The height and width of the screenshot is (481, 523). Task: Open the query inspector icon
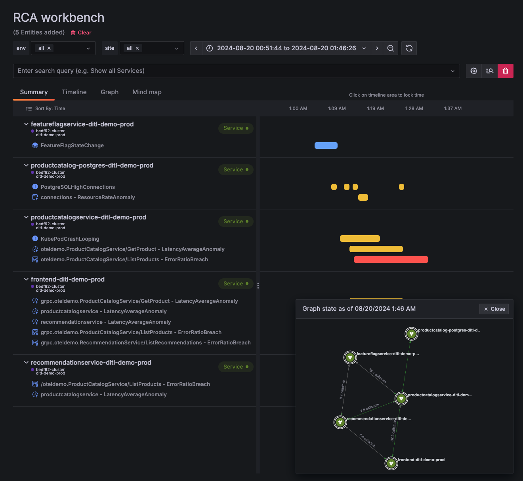[x=489, y=71]
